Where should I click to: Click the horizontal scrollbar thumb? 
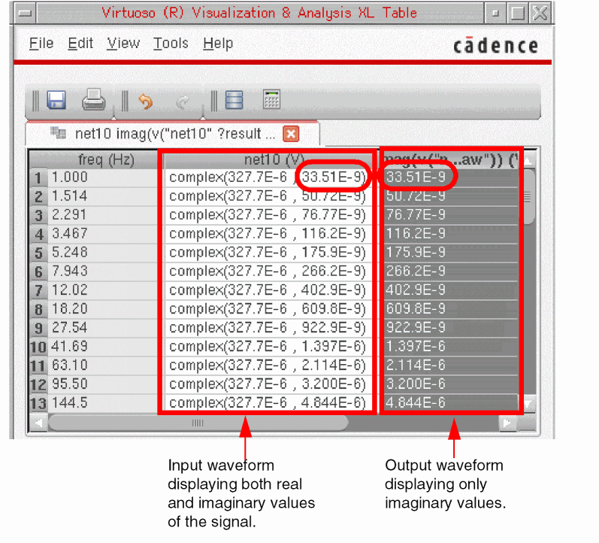click(198, 423)
